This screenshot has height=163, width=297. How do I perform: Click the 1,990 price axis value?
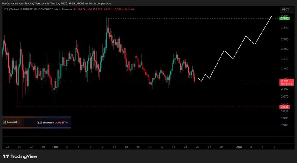pyautogui.click(x=285, y=118)
